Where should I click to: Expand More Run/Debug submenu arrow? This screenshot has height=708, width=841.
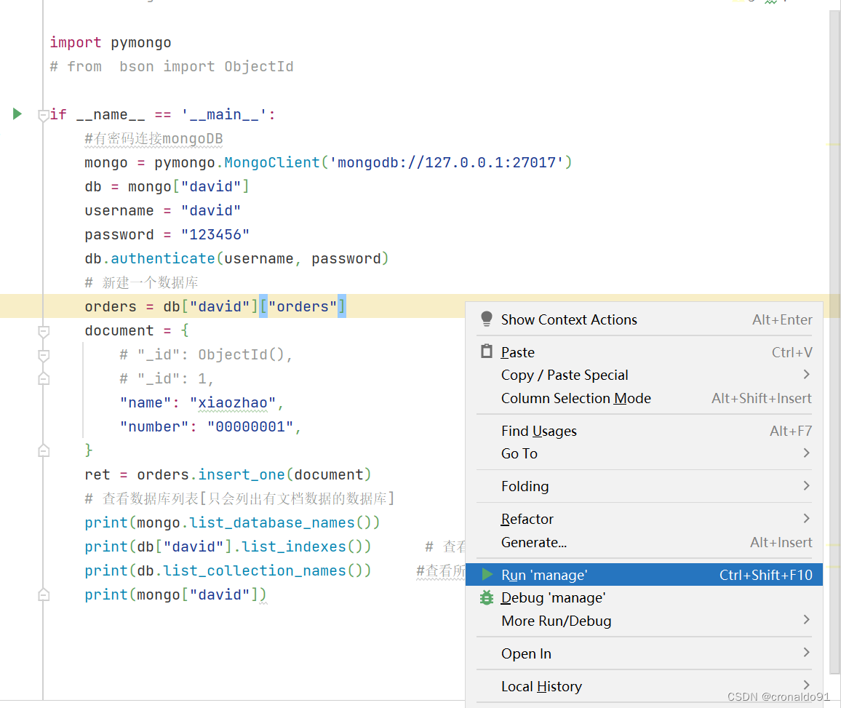pyautogui.click(x=806, y=620)
